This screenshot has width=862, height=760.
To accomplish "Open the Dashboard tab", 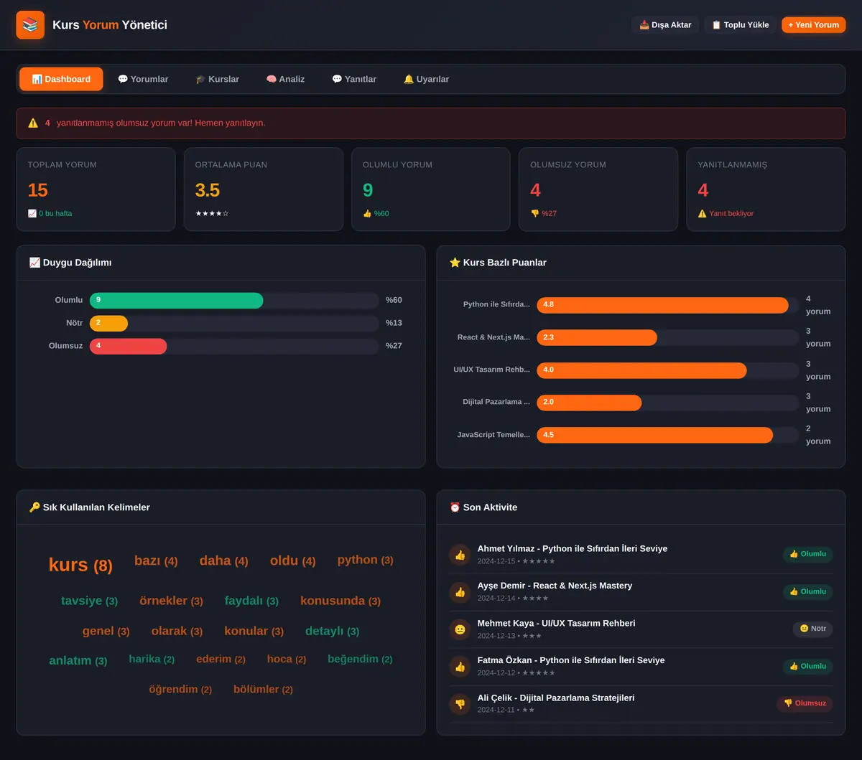I will 61,79.
